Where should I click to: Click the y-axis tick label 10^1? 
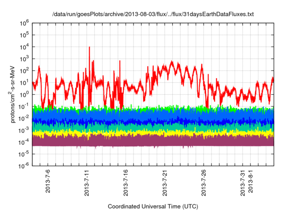24,82
